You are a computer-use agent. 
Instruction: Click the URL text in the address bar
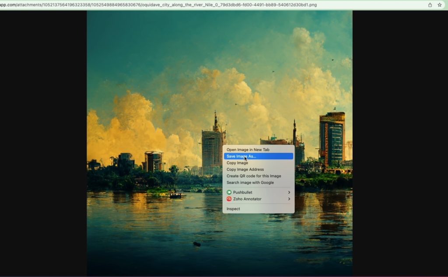tap(158, 5)
